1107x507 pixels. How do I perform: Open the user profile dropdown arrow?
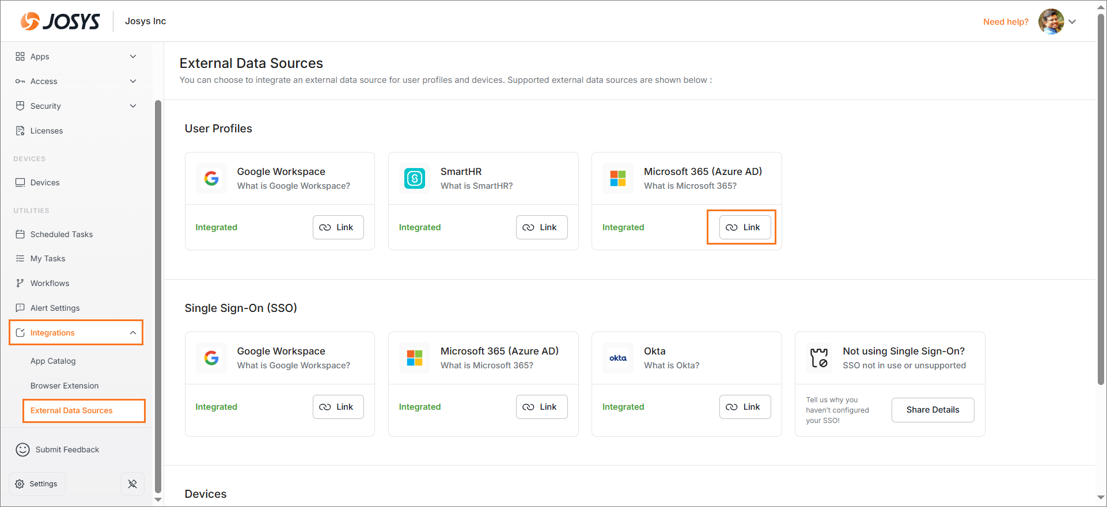pos(1072,22)
